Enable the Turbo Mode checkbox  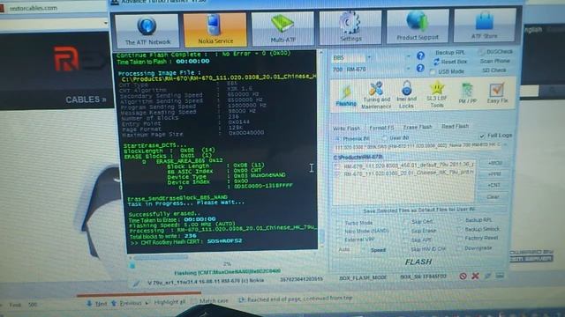pyautogui.click(x=339, y=223)
